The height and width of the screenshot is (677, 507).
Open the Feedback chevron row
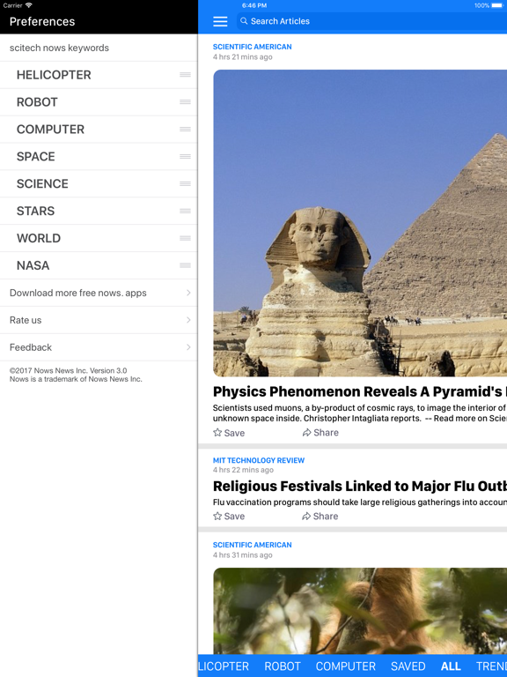pos(99,347)
